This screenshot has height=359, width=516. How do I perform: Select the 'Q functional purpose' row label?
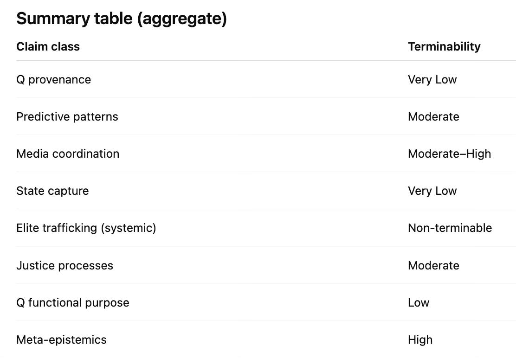coord(73,302)
